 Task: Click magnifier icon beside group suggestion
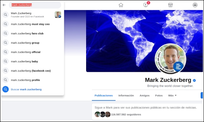[5, 42]
